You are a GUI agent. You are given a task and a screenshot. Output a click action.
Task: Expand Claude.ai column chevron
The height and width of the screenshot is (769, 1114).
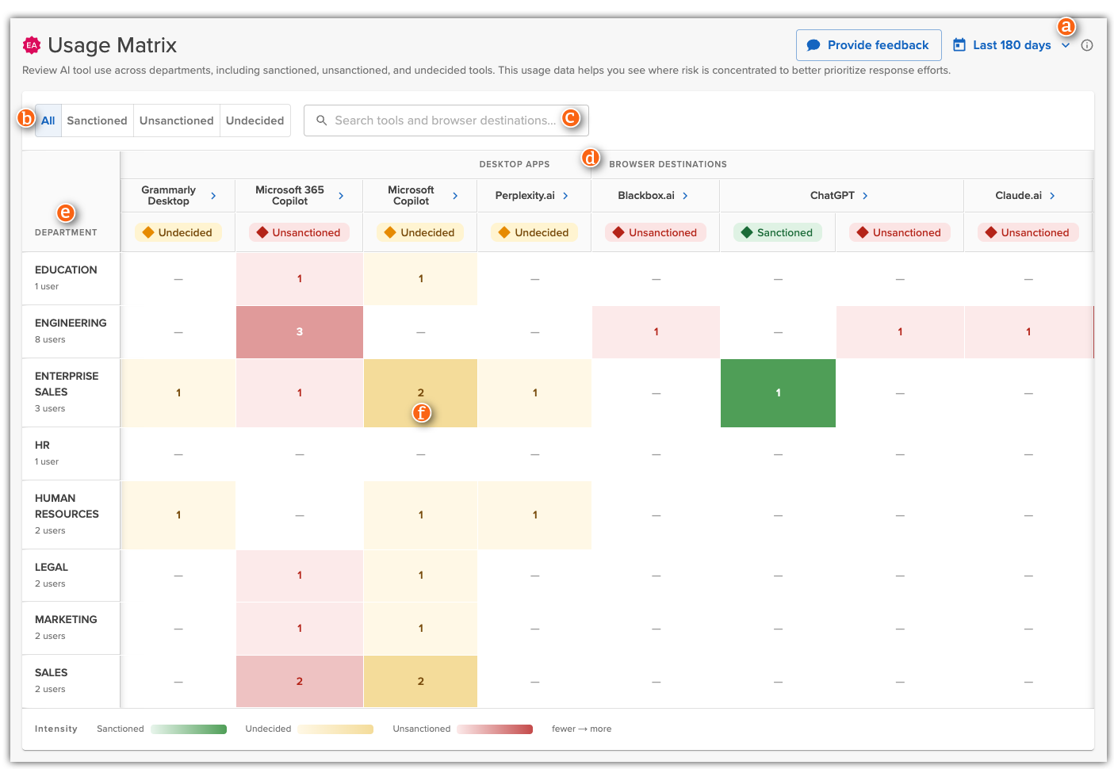click(x=1052, y=196)
